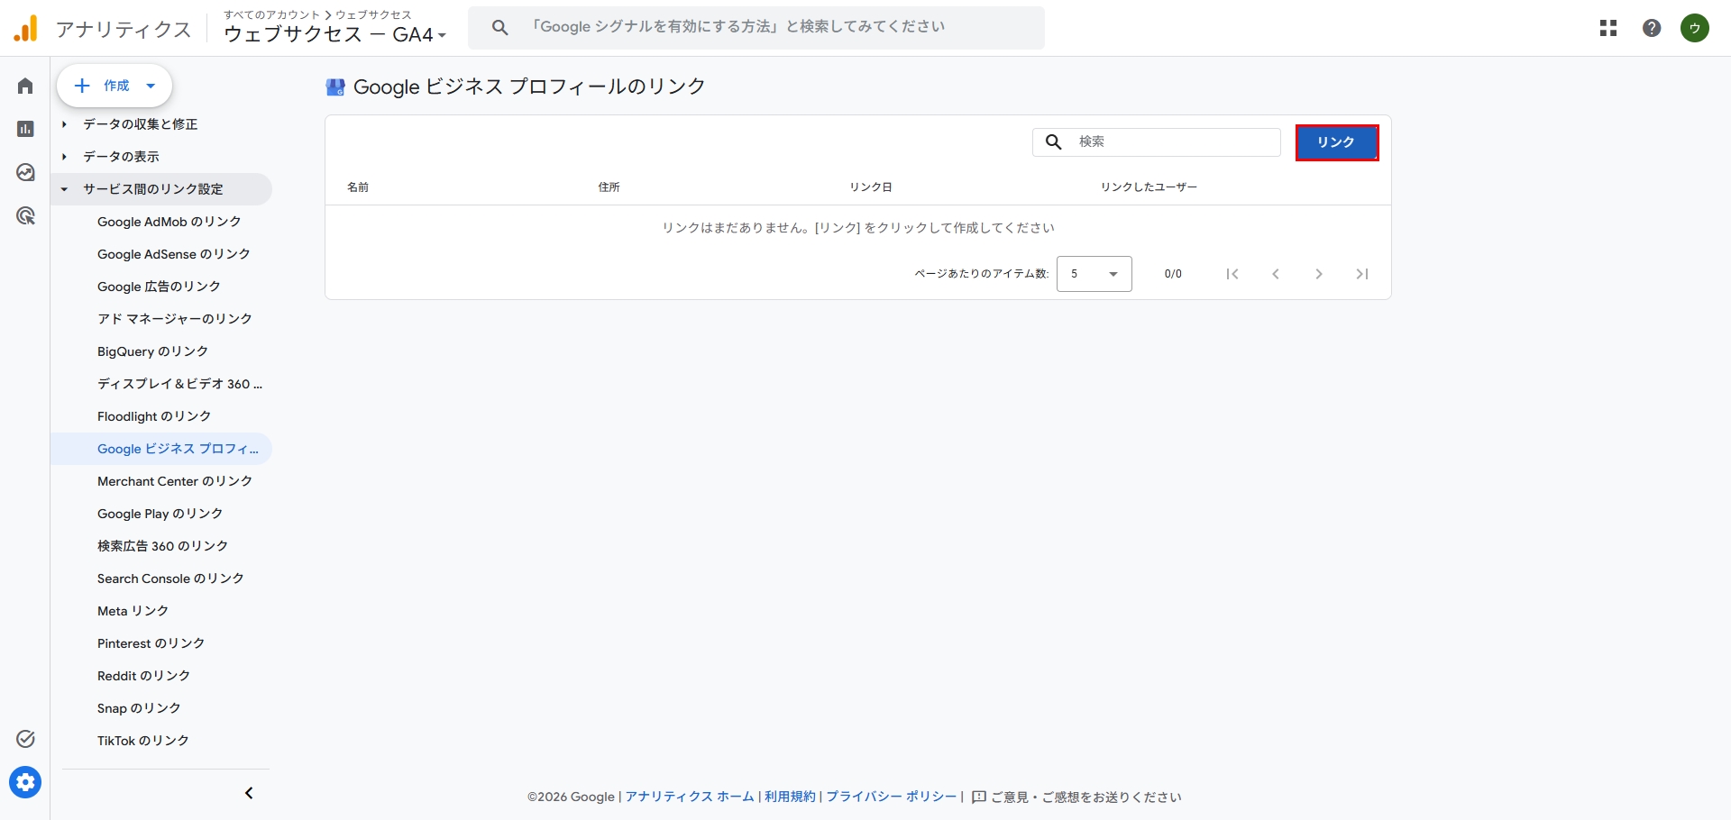
Task: Click すべてのアカウント breadcrumb
Action: tap(271, 14)
